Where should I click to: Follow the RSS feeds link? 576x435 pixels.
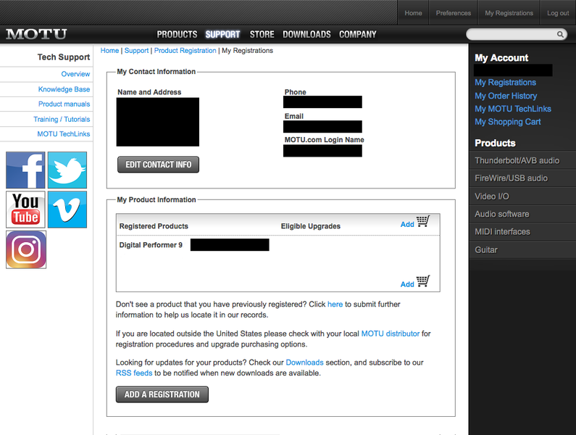click(134, 373)
